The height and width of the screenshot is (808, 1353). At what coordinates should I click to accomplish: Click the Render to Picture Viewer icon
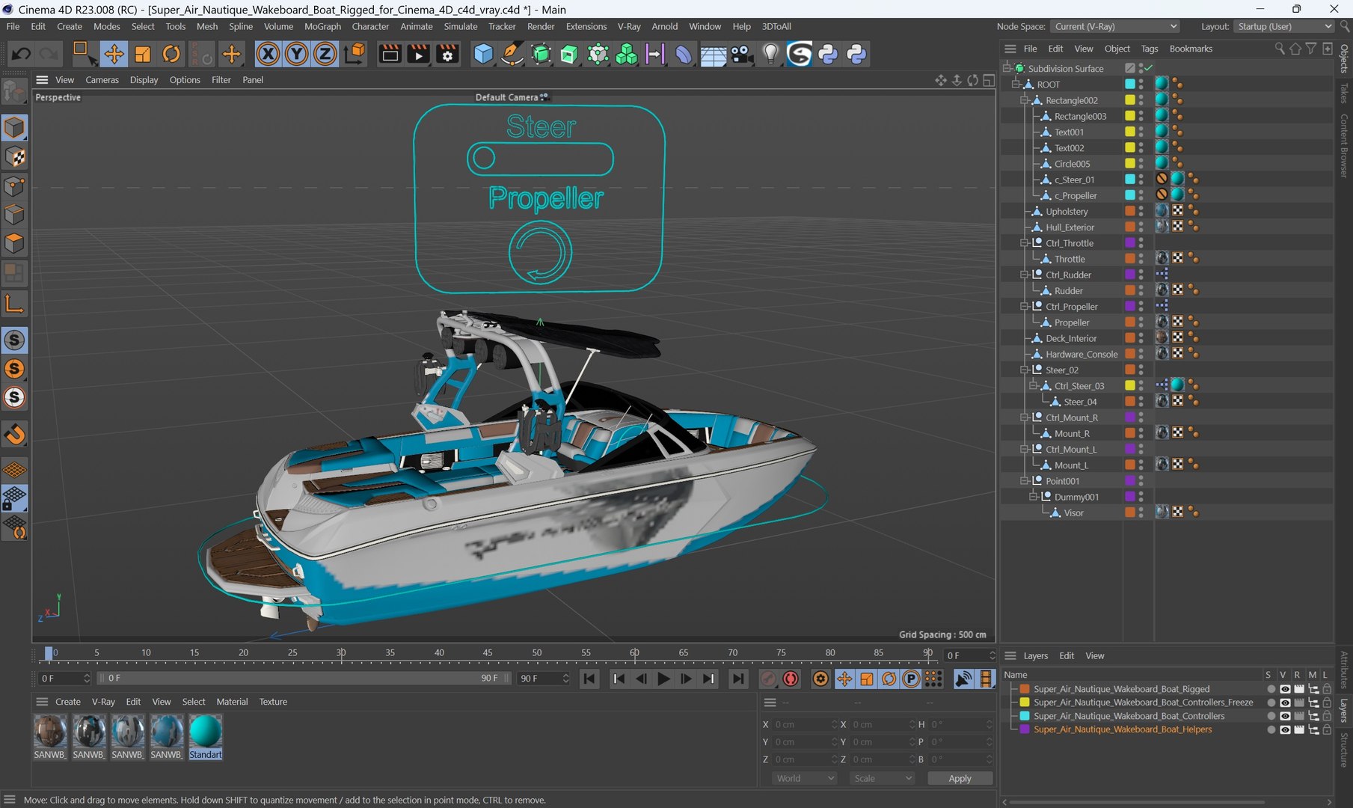[x=418, y=54]
